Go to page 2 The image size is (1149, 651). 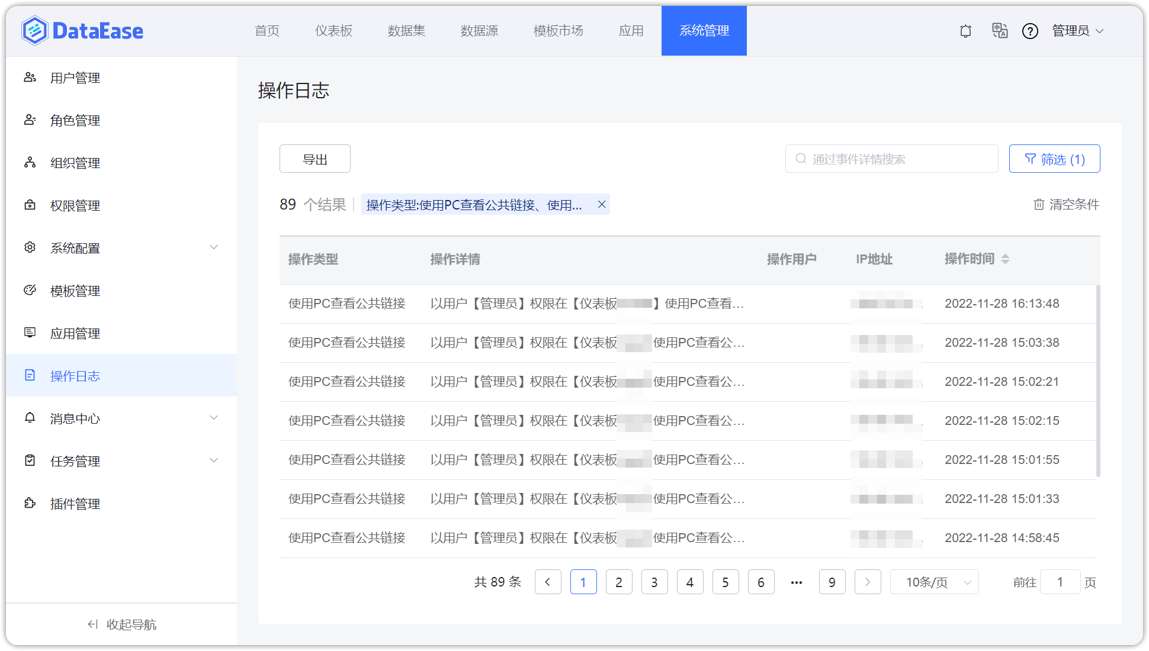(619, 582)
